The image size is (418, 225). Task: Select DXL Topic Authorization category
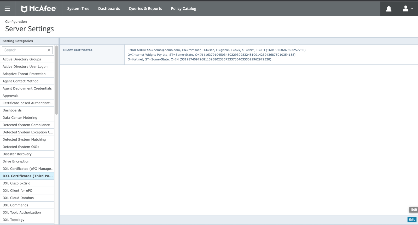[22, 212]
